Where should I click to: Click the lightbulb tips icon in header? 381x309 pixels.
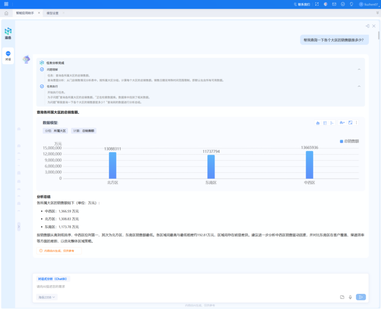pyautogui.click(x=351, y=4)
